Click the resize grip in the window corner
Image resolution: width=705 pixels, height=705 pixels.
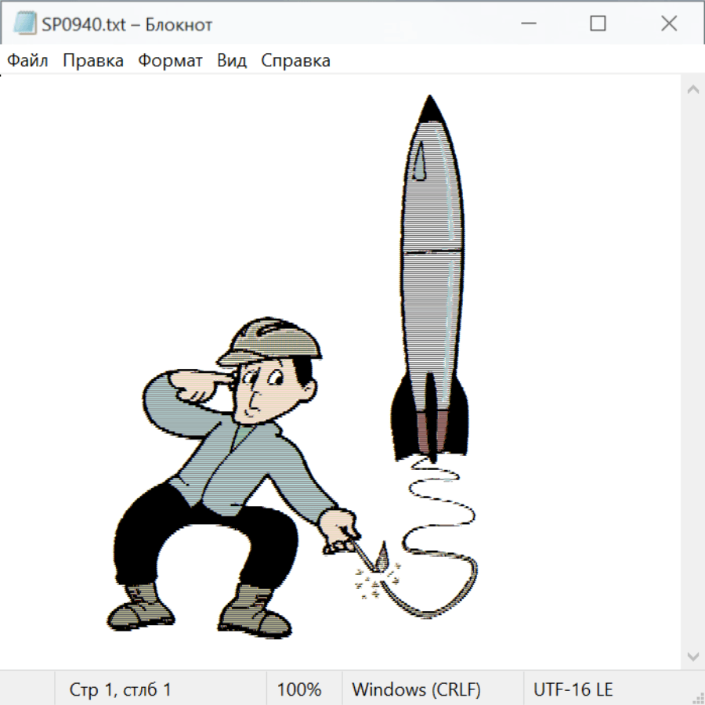tap(698, 698)
